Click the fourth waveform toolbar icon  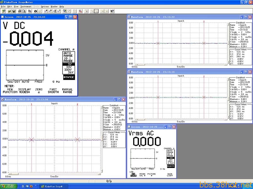(59, 11)
